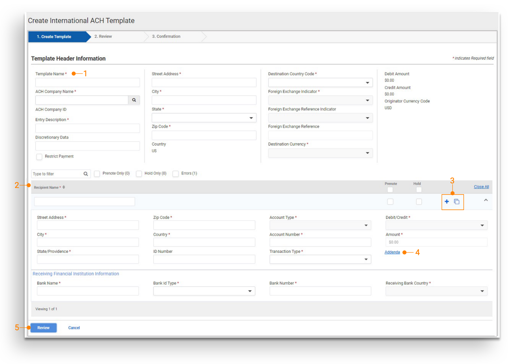Tick the Errors filter checkbox
This screenshot has height=364, width=519.
pyautogui.click(x=176, y=174)
